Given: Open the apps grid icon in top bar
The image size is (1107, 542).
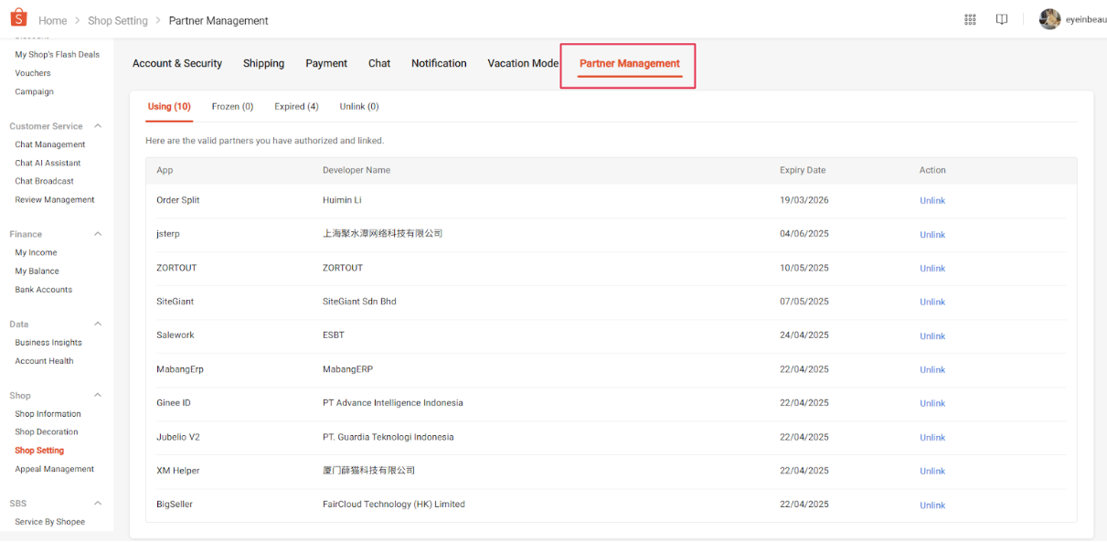Looking at the screenshot, I should pos(970,19).
